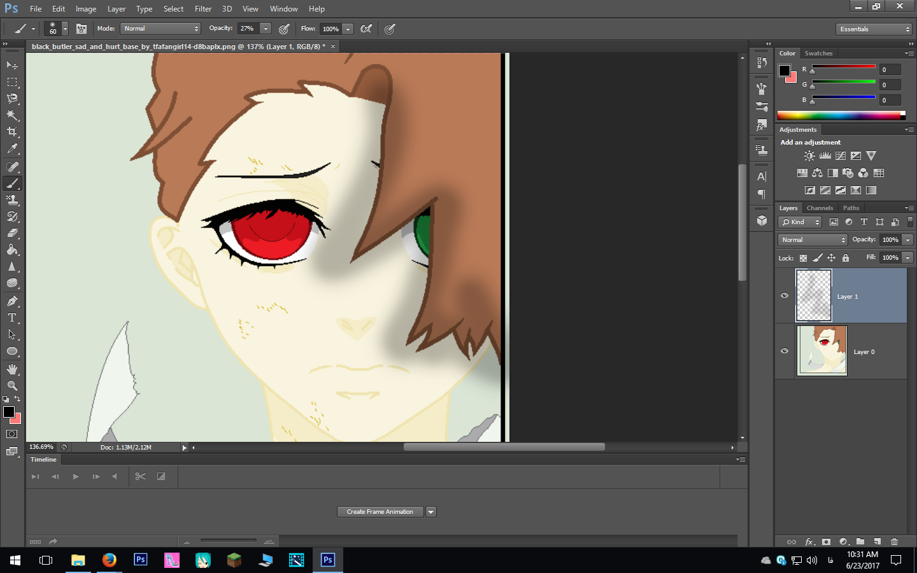
Task: Delete layer with trash icon
Action: (x=894, y=542)
